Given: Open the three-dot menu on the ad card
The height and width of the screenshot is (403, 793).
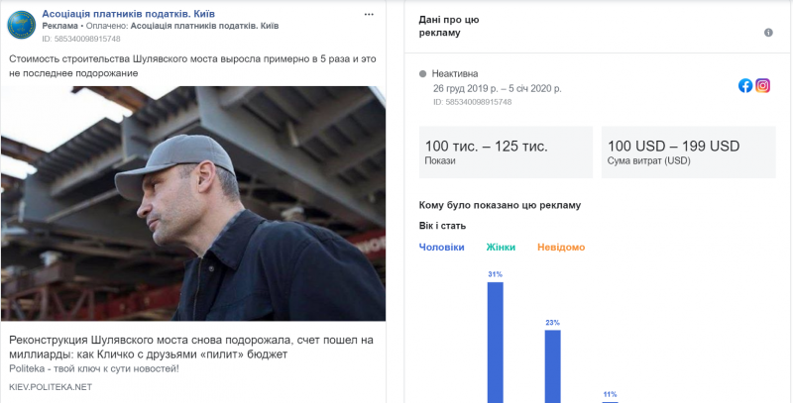Looking at the screenshot, I should [370, 15].
